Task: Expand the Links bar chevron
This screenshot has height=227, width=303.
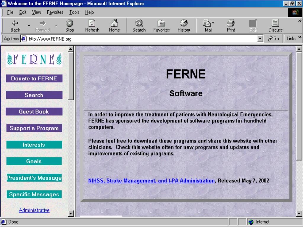Action: click(300, 37)
